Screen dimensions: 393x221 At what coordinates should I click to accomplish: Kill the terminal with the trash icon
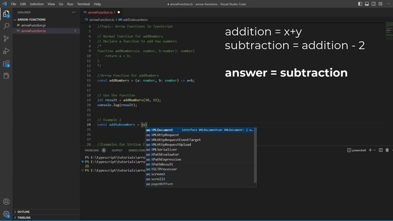387,150
